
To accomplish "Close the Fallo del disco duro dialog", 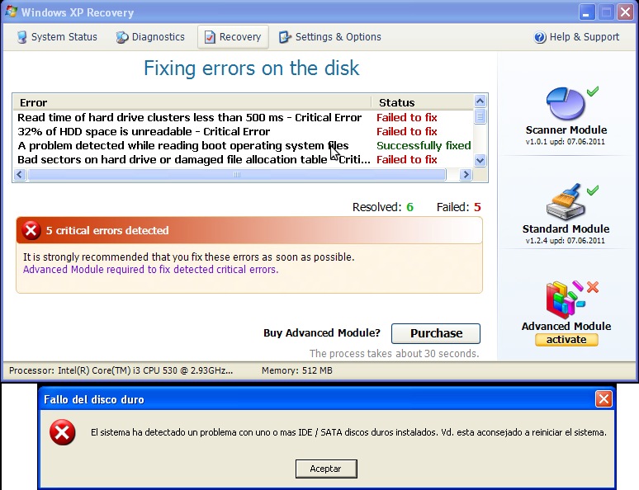I will click(603, 399).
